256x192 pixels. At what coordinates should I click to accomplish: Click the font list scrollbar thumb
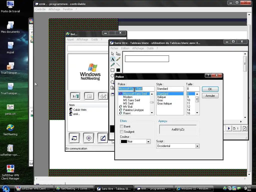152,102
